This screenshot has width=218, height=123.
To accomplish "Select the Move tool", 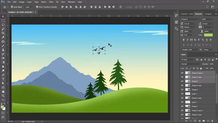I will coord(3,16).
